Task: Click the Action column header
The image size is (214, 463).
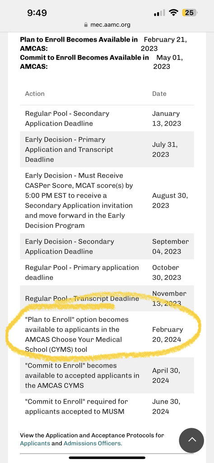Action: pyautogui.click(x=35, y=94)
